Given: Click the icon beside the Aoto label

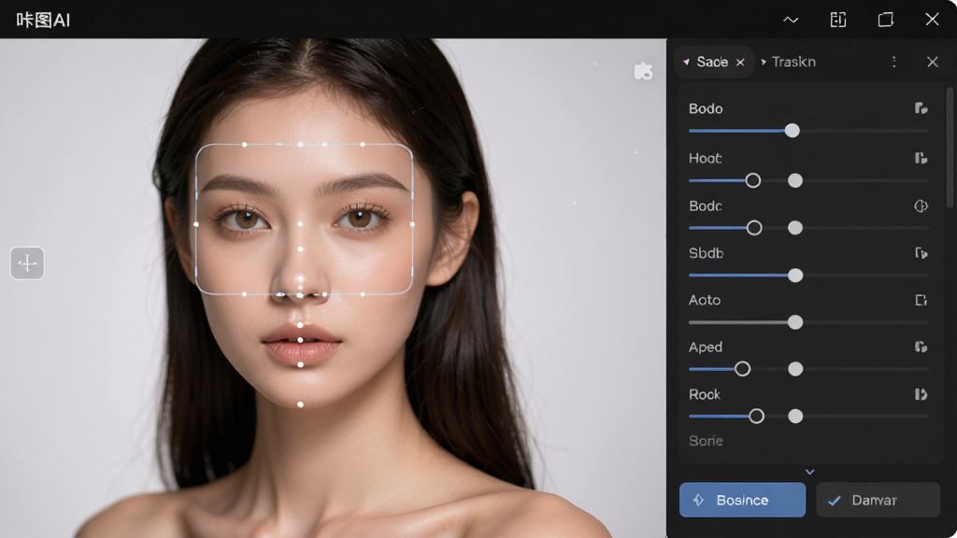Looking at the screenshot, I should click(x=921, y=300).
